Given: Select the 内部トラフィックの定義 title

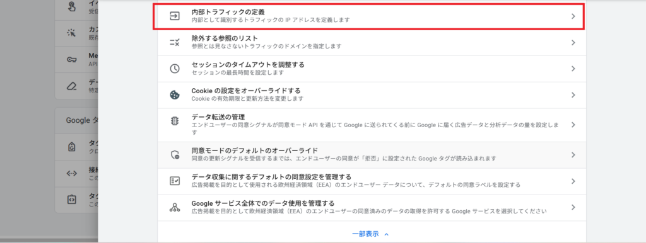Looking at the screenshot, I should tap(228, 12).
